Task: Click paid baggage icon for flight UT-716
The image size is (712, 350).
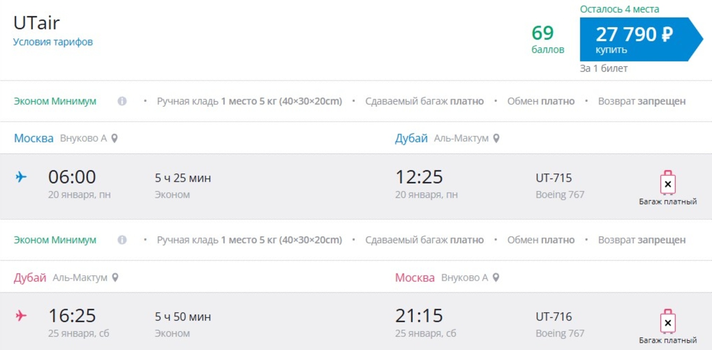Action: [x=667, y=321]
